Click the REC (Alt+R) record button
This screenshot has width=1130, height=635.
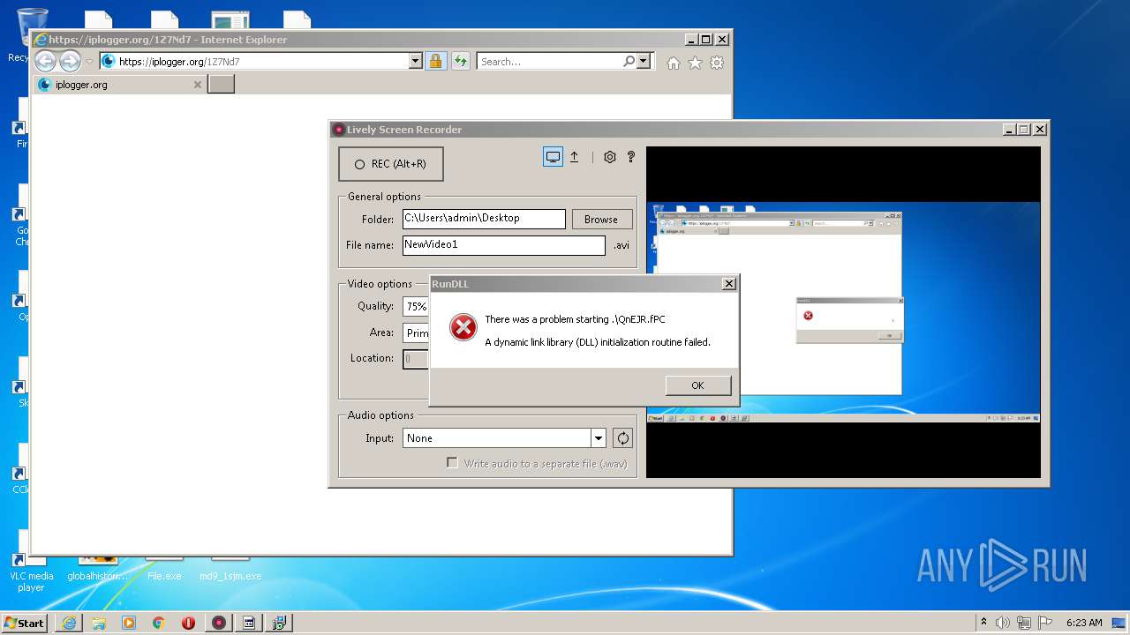tap(390, 164)
